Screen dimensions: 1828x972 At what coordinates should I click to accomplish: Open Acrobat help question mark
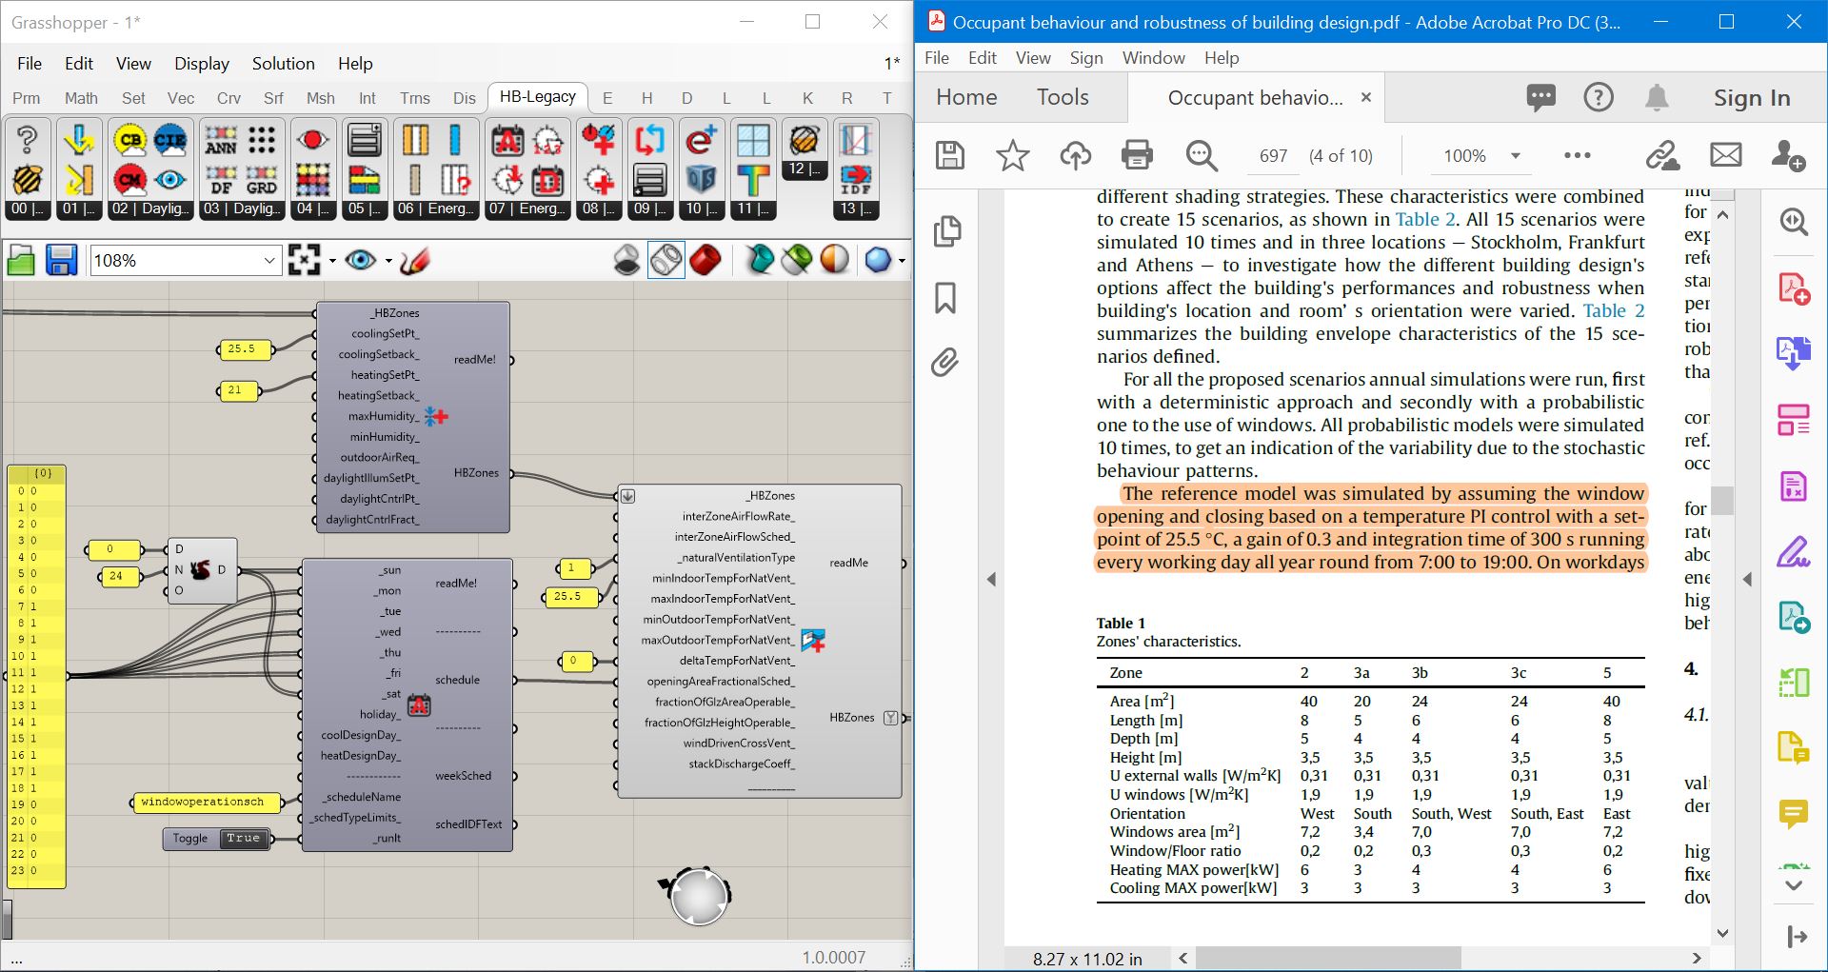pyautogui.click(x=1599, y=97)
